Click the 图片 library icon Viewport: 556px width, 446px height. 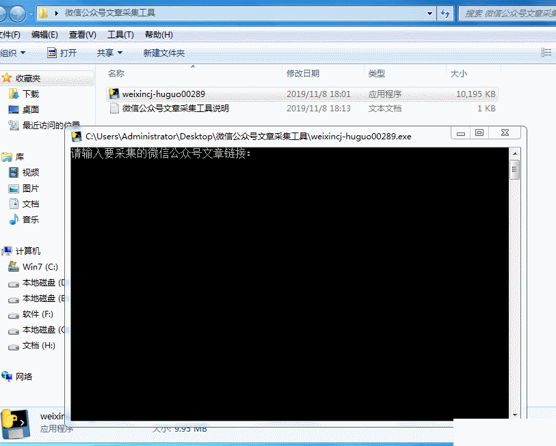pos(14,189)
